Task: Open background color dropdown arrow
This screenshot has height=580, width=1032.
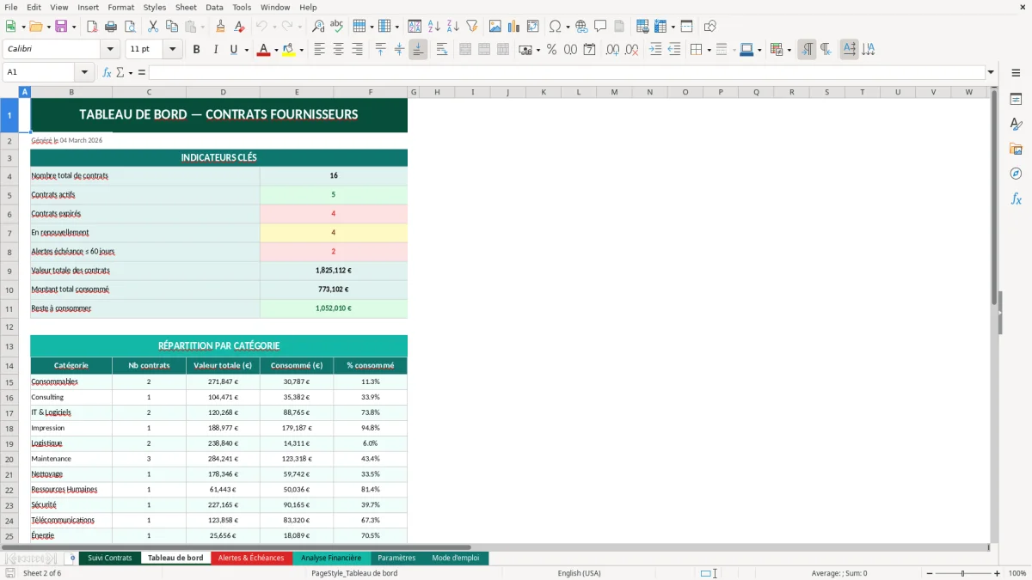Action: 301,50
